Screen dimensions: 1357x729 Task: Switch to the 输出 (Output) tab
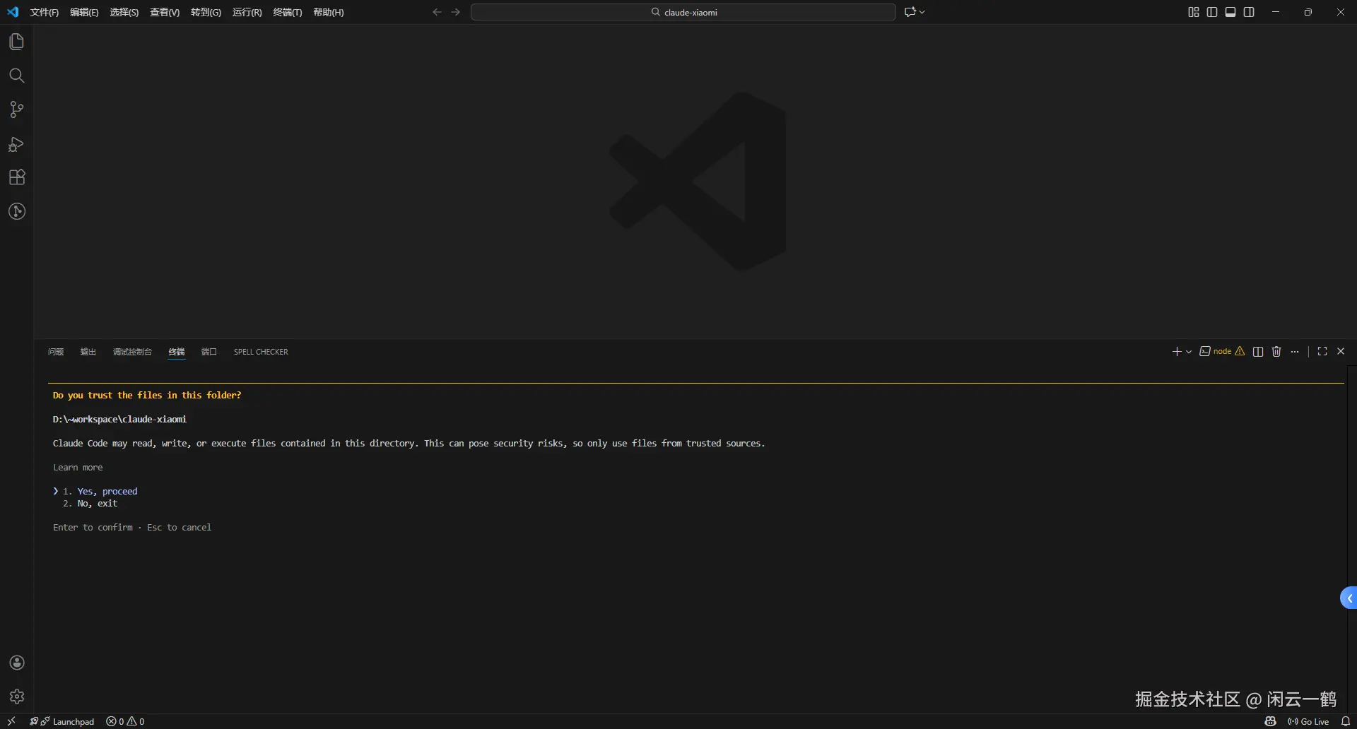pos(88,352)
